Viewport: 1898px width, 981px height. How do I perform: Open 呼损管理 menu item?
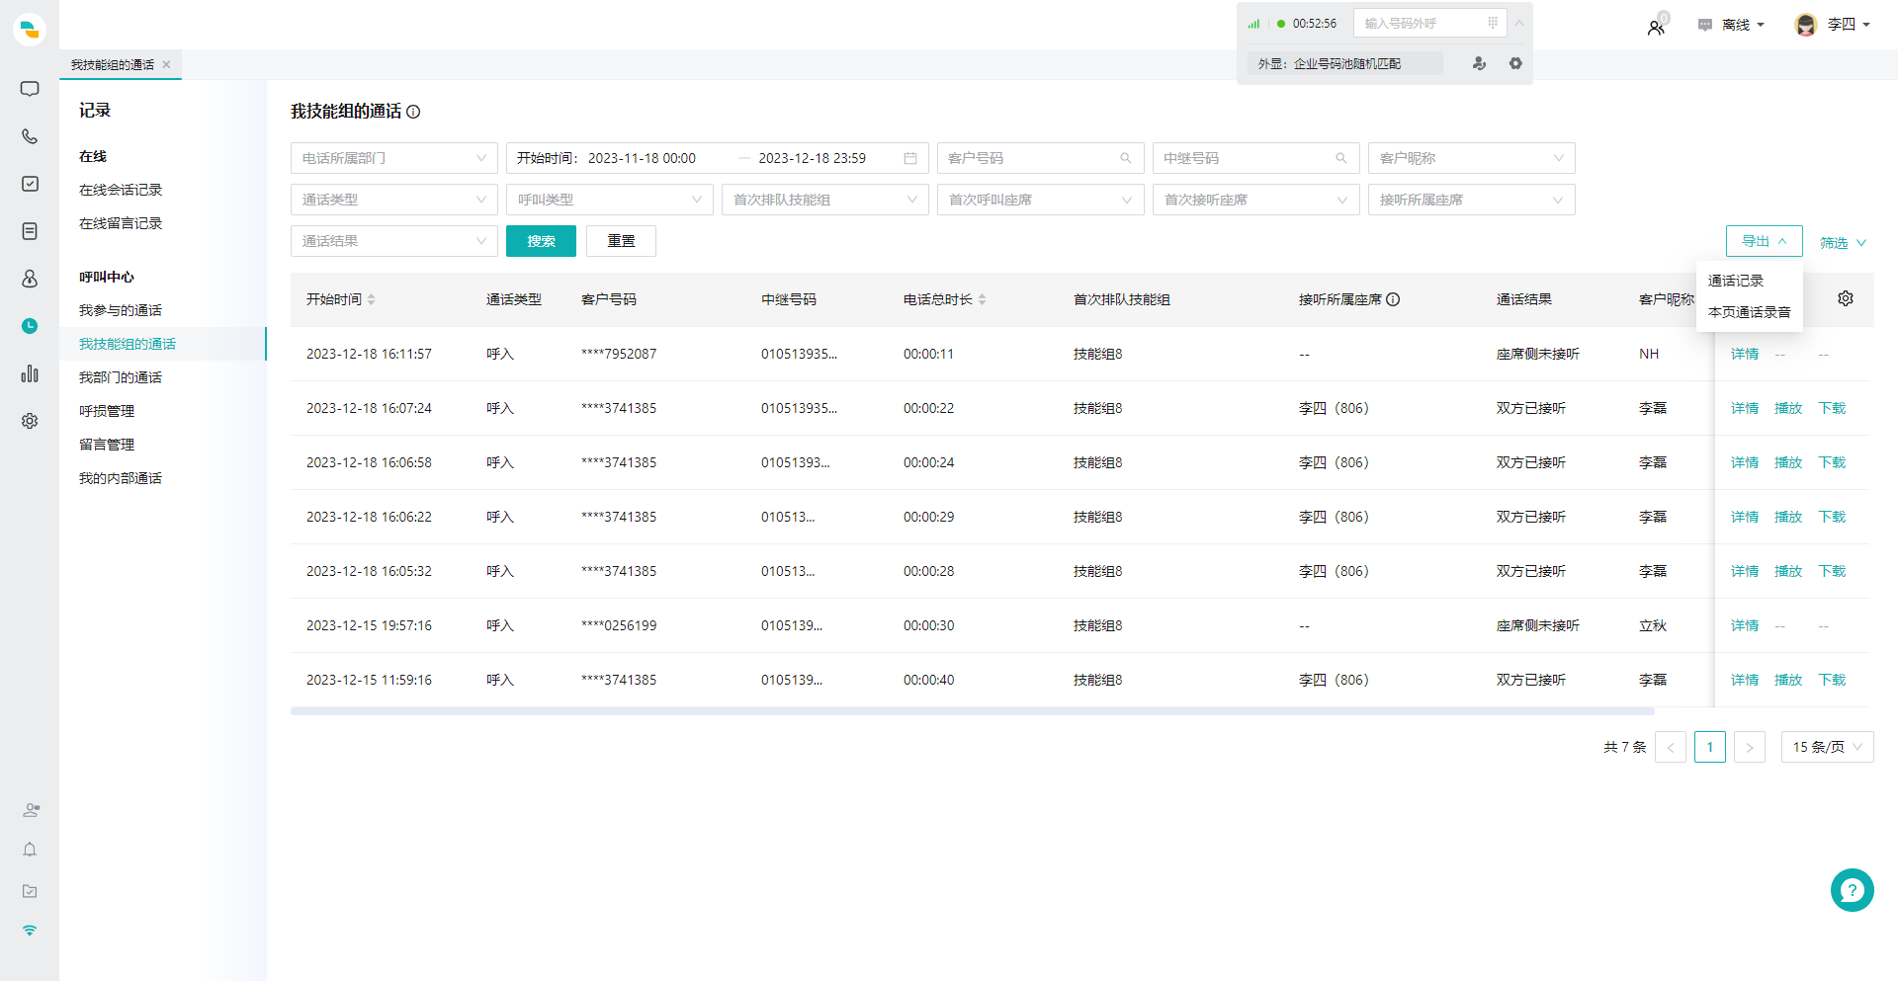107,411
